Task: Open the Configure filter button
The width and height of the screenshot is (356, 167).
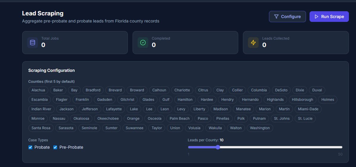Action: (287, 17)
